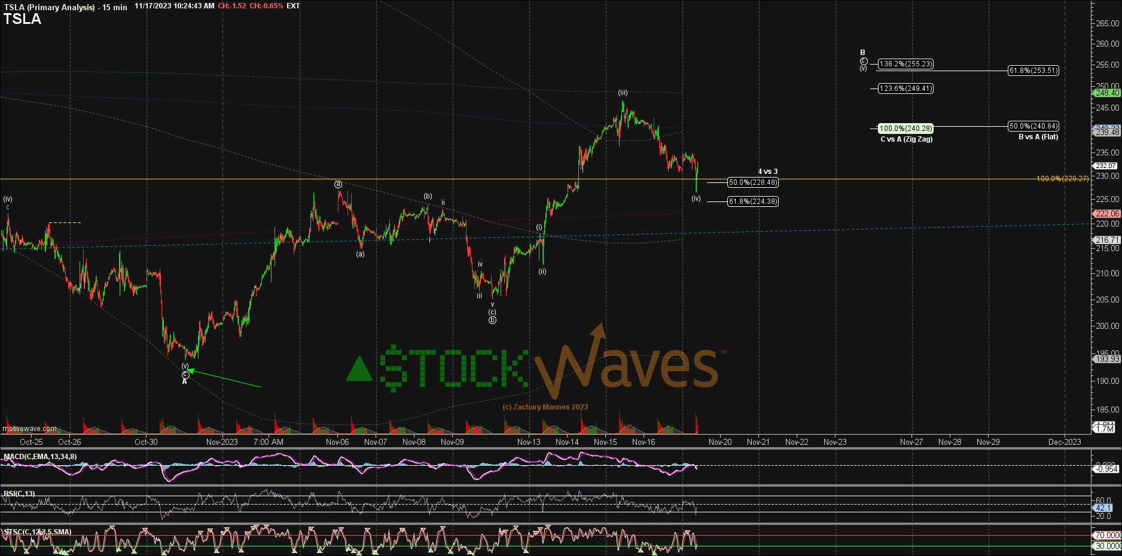Click the Nov-13 date on time axis
Viewport: 1122px width, 556px height.
(x=529, y=442)
